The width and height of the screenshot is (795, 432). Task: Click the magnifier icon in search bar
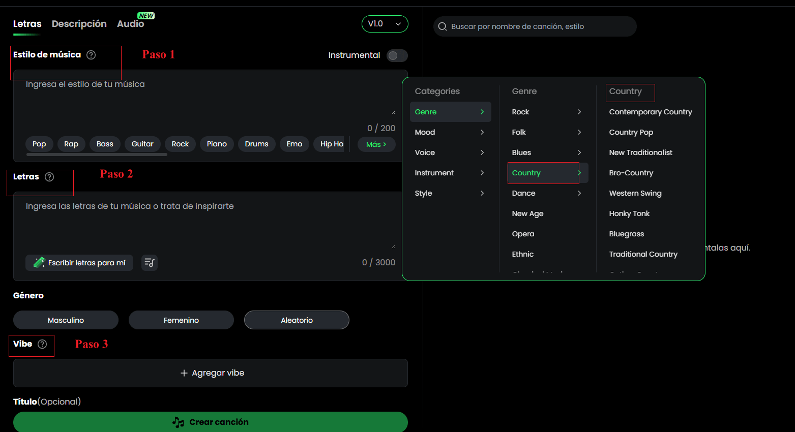click(x=443, y=26)
